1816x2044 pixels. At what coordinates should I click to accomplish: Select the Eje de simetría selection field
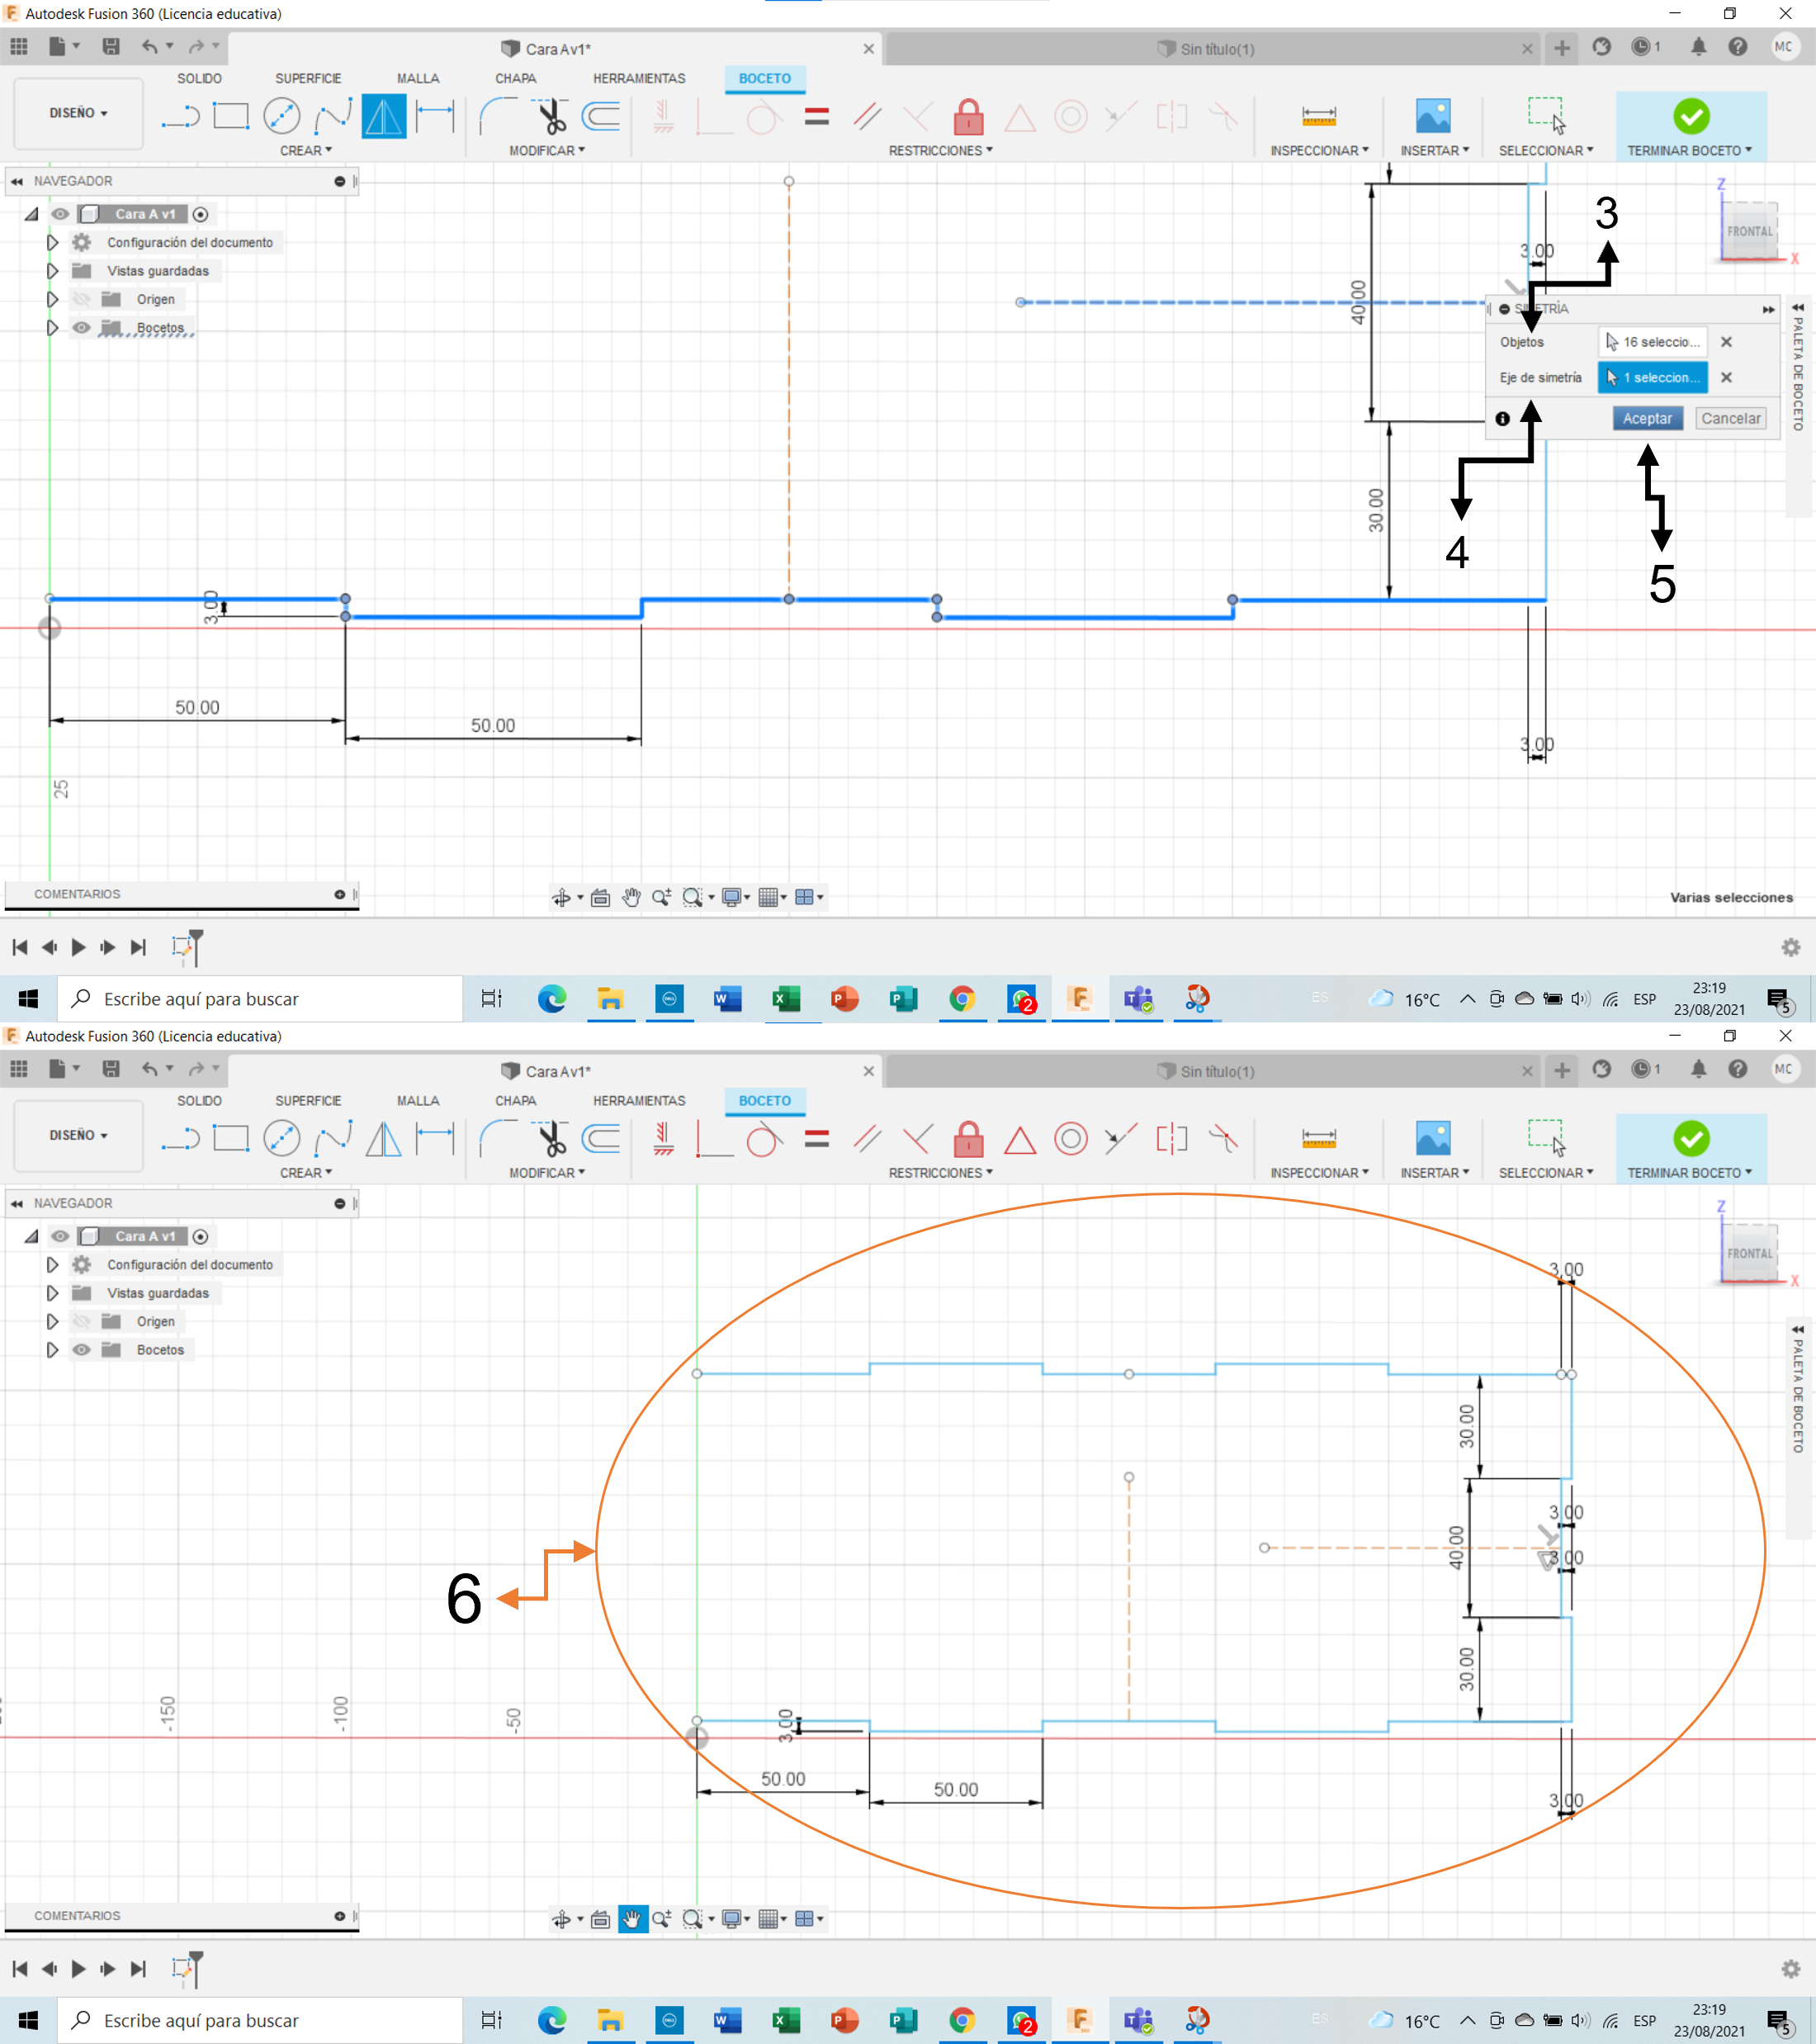click(x=1652, y=378)
